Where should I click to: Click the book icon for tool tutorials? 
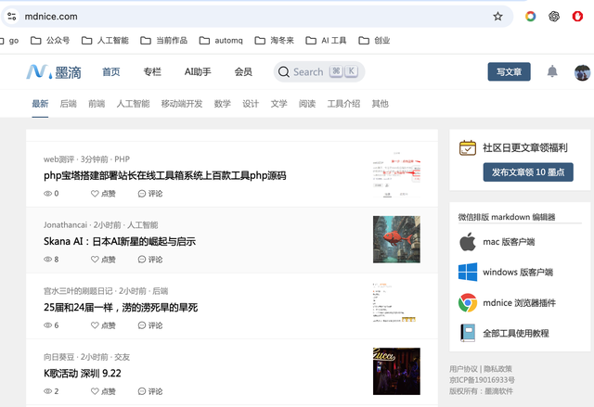pyautogui.click(x=468, y=333)
